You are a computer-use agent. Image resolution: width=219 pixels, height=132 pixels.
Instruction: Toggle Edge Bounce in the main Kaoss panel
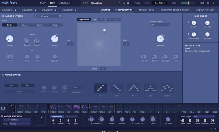click(x=84, y=20)
